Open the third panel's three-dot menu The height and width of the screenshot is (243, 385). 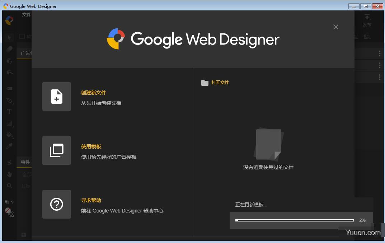[x=380, y=77]
